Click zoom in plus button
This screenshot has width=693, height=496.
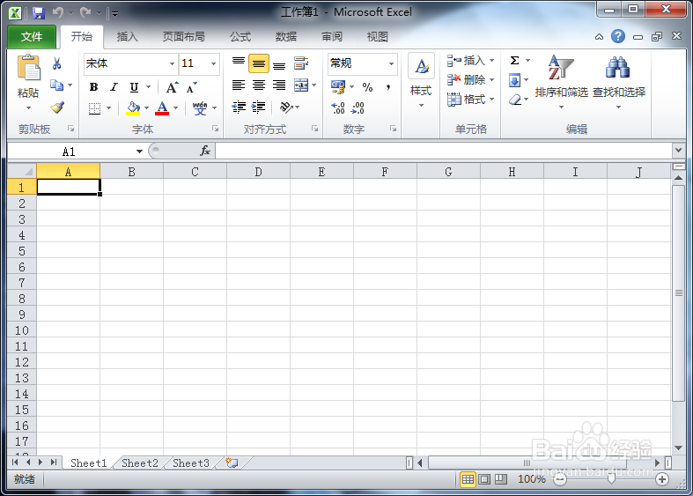coord(662,478)
